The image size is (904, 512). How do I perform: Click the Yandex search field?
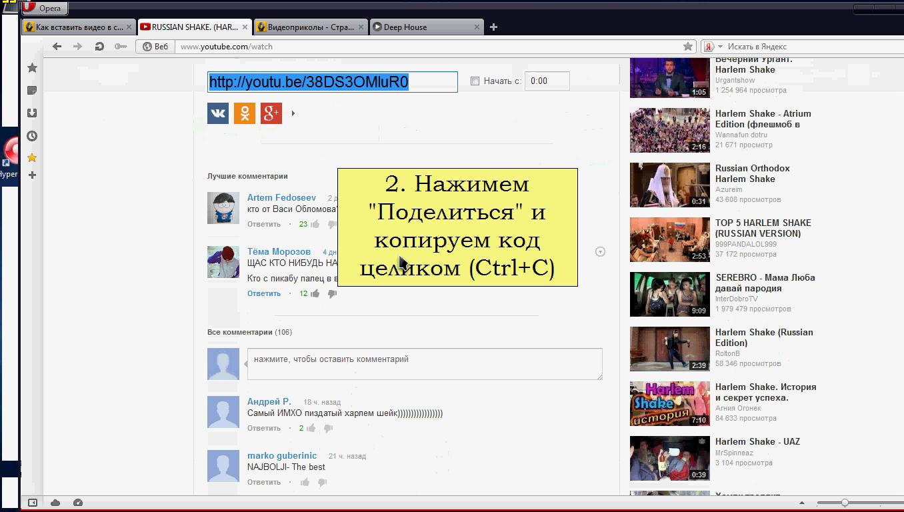(803, 47)
